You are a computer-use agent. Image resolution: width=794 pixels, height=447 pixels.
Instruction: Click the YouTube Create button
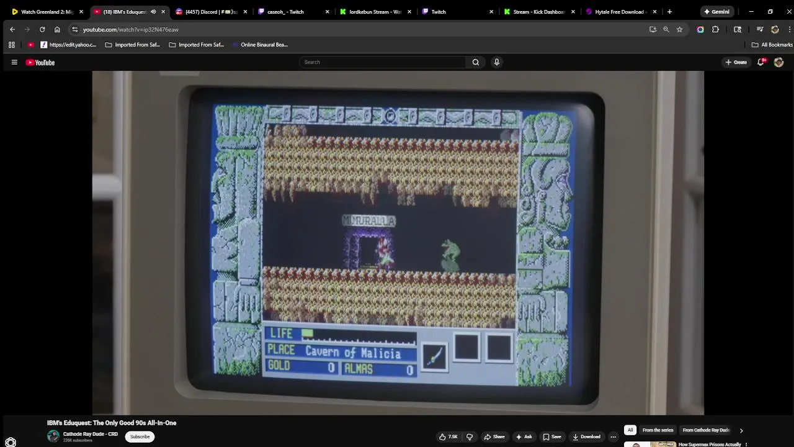click(736, 62)
